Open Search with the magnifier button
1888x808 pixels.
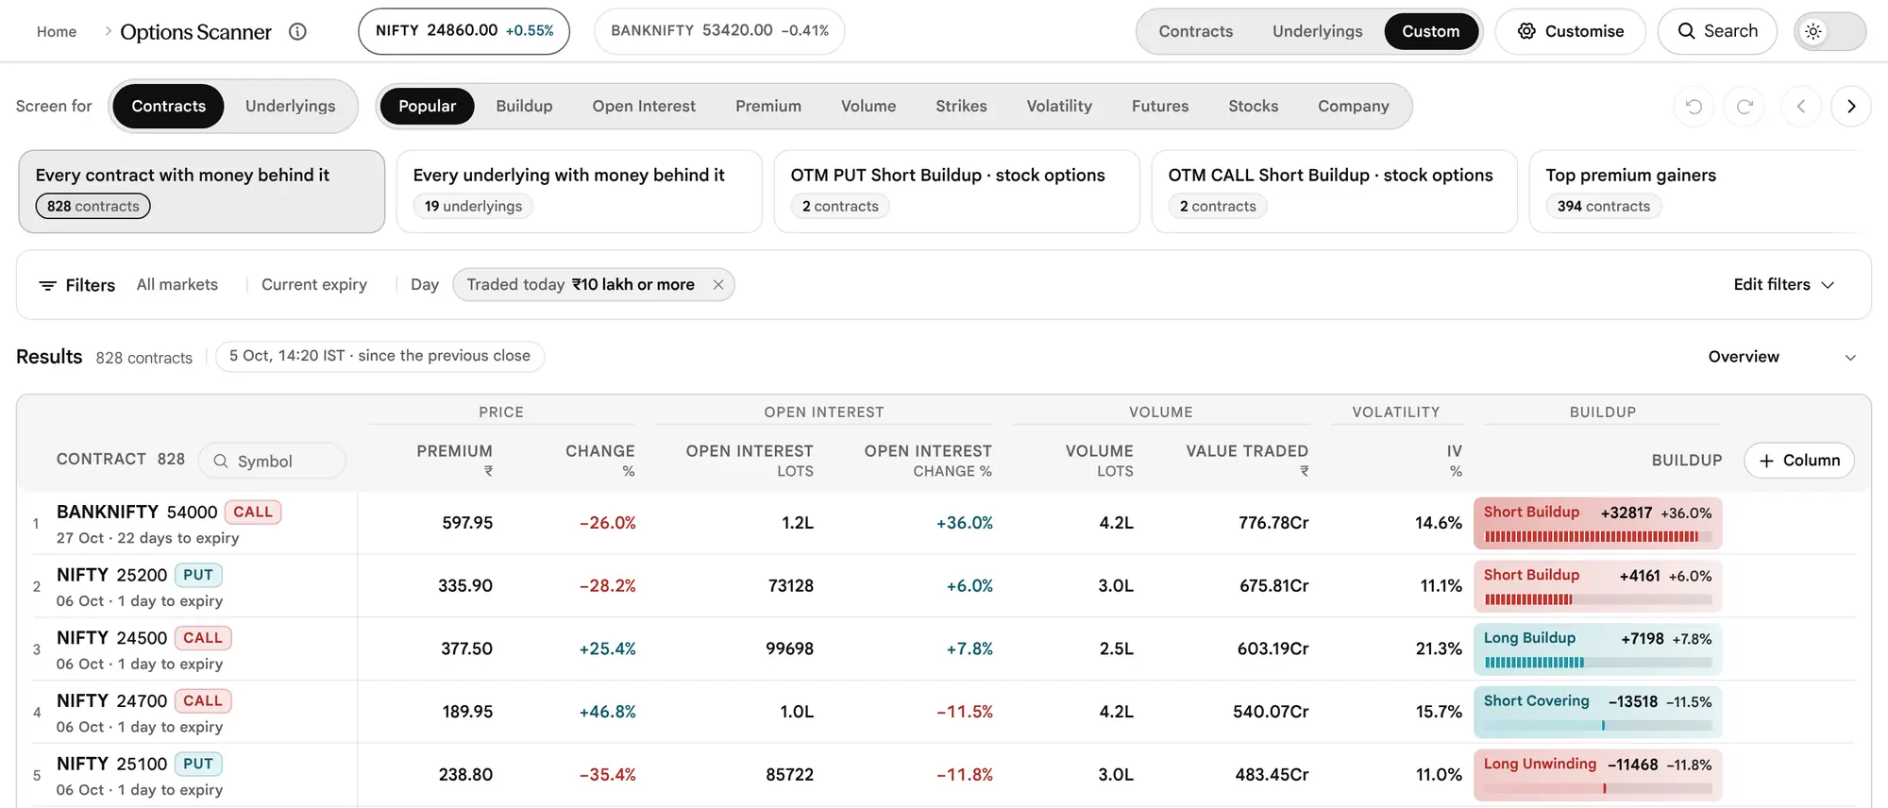coord(1717,31)
